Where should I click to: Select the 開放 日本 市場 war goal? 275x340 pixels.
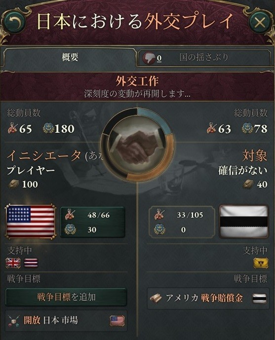point(66,321)
